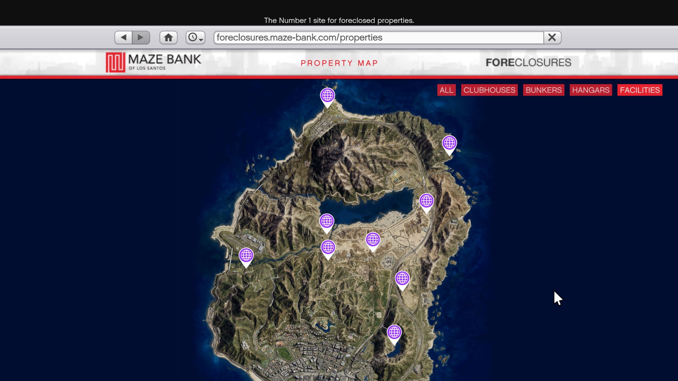Select the facility marker at the northern tip
The width and height of the screenshot is (678, 381).
[327, 97]
